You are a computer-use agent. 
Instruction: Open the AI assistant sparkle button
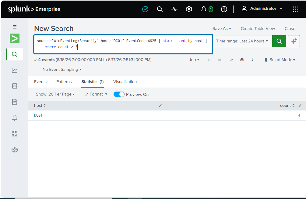[x=294, y=41]
